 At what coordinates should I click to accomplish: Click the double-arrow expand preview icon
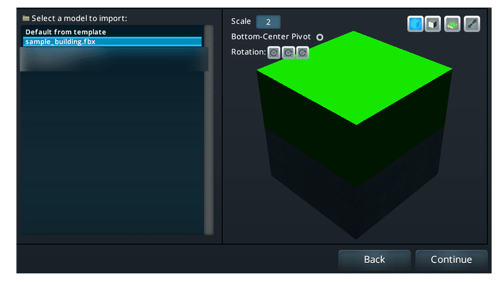click(x=472, y=24)
